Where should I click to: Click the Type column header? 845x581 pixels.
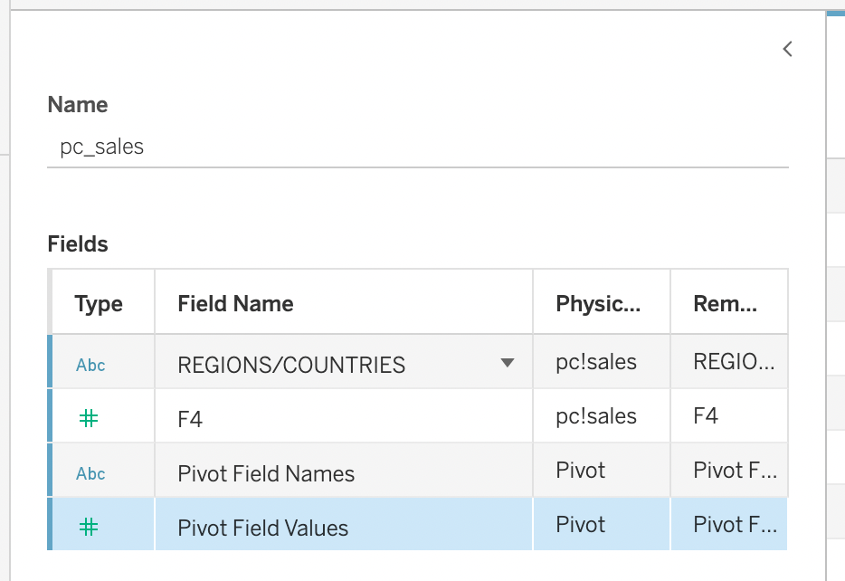coord(99,304)
